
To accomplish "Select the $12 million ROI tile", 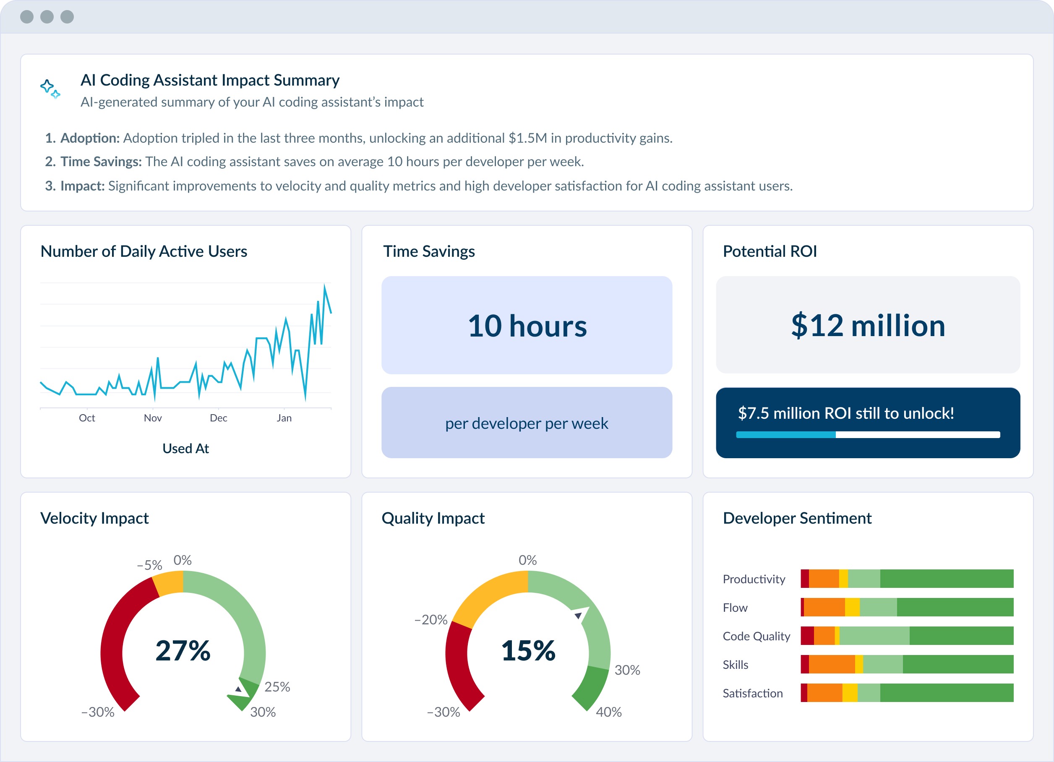I will coord(868,325).
